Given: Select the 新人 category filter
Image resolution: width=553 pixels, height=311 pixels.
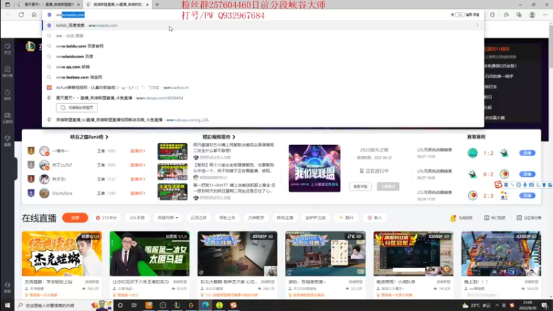Looking at the screenshot, I should coord(375,218).
